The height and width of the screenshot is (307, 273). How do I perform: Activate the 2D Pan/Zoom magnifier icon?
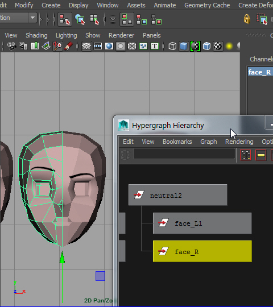(57, 46)
